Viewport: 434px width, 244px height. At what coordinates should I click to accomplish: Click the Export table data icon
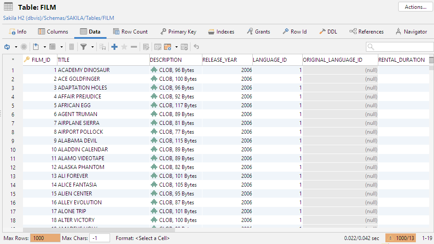coord(36,47)
